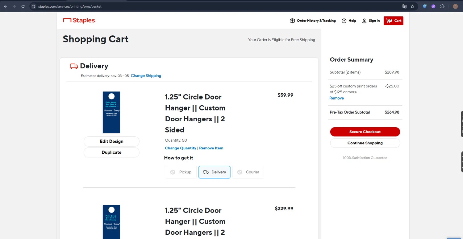Open the browser profile avatar
463x239 pixels.
[455, 6]
